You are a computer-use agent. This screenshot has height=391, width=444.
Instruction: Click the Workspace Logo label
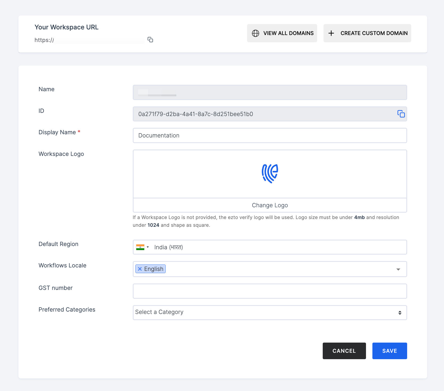click(x=61, y=154)
